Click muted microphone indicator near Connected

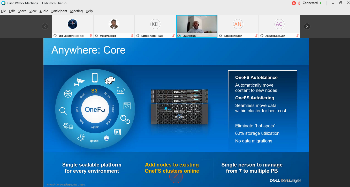[299, 3]
